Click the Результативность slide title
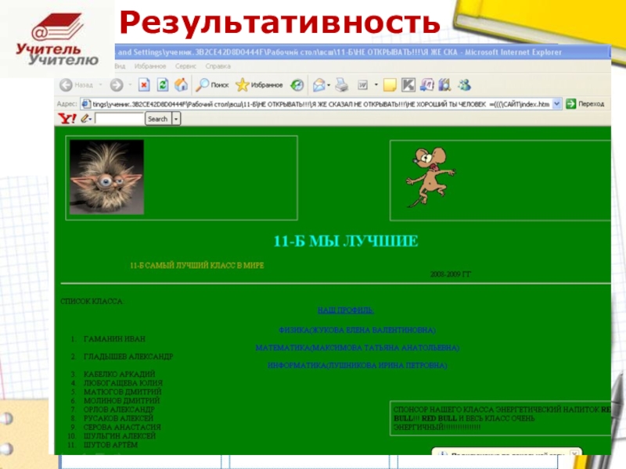The height and width of the screenshot is (469, 626). coord(279,23)
